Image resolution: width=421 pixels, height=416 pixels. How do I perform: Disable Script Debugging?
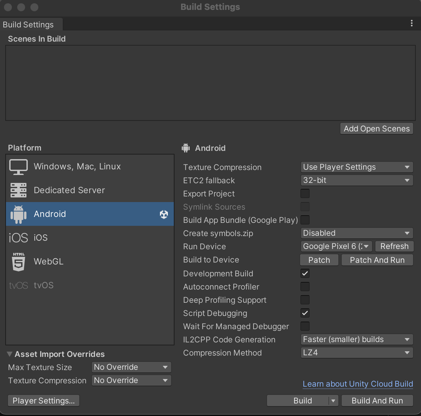tap(305, 313)
